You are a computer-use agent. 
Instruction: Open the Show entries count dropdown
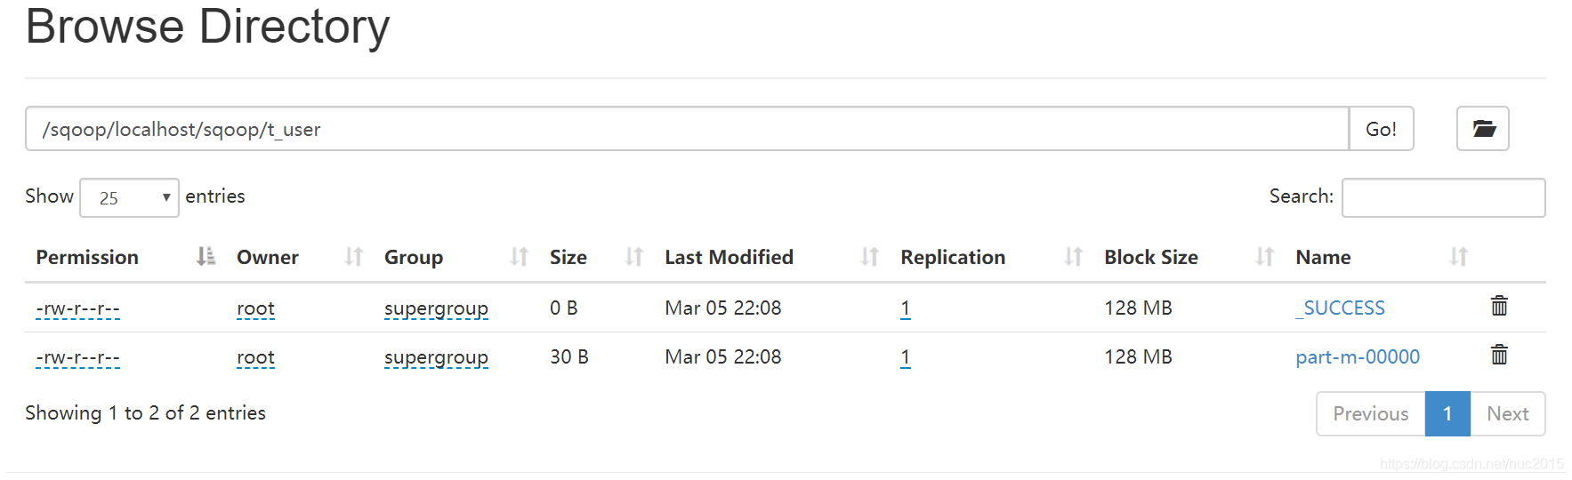click(x=129, y=197)
